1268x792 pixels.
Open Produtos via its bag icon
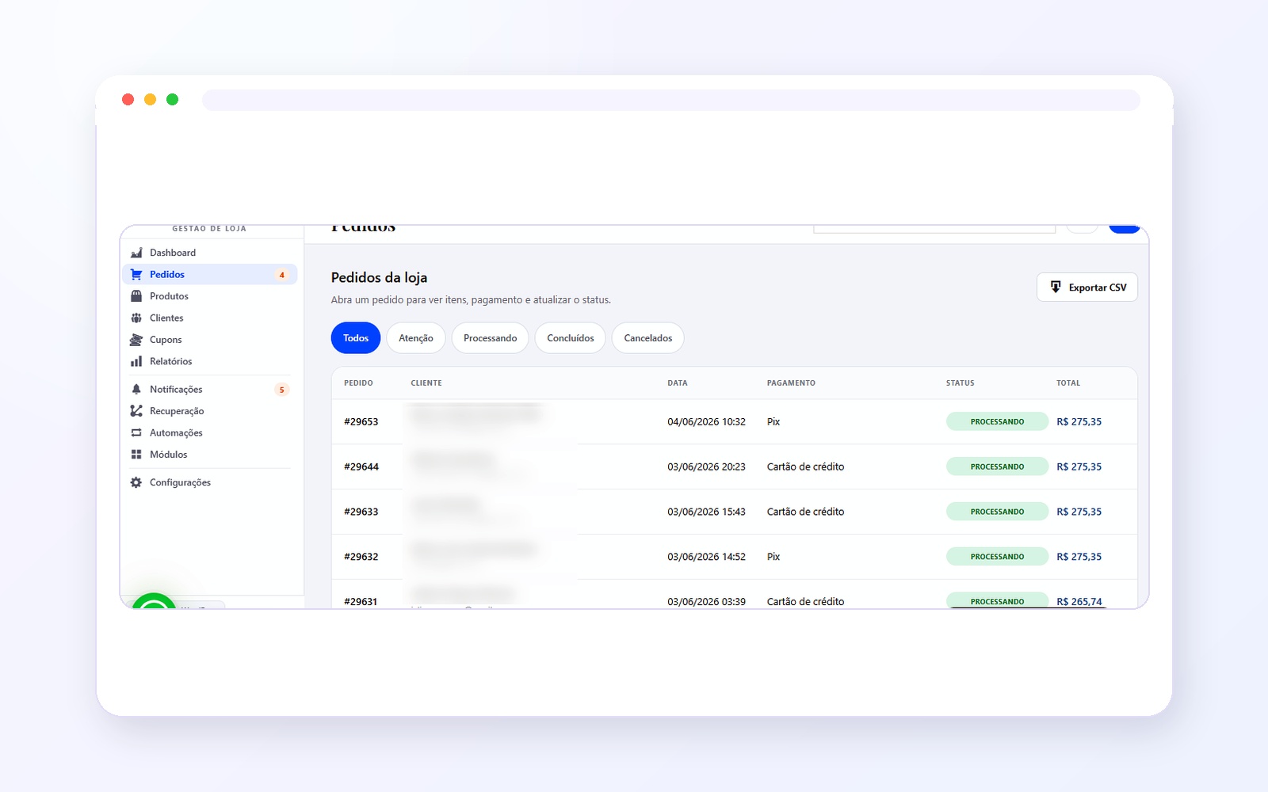tap(136, 296)
